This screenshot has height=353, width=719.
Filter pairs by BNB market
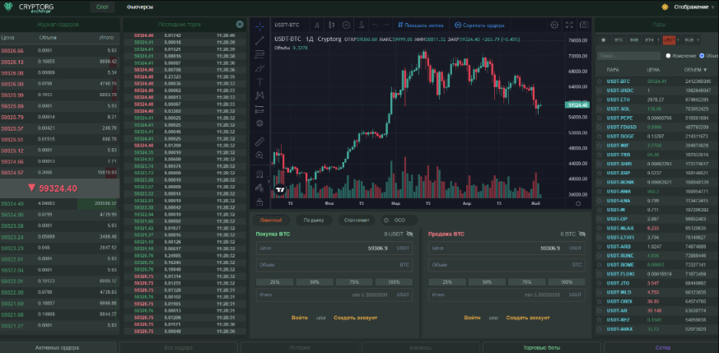pyautogui.click(x=633, y=39)
